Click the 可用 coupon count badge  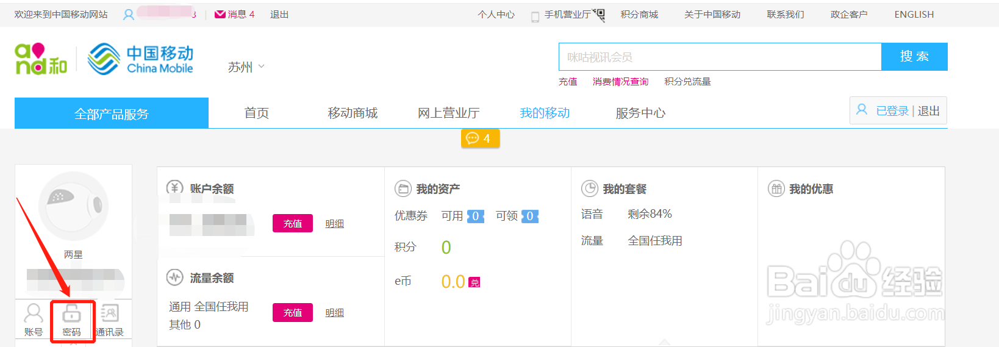click(476, 216)
